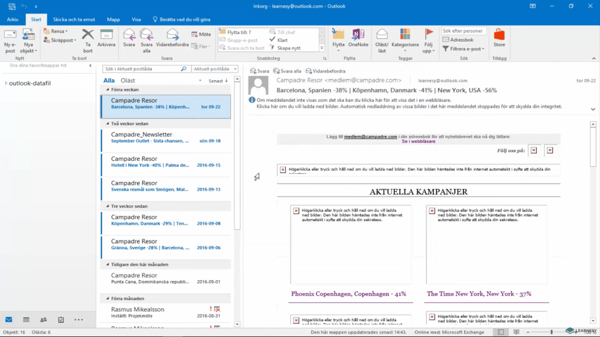Viewport: 600px width, 337px height.
Task: Switch to People view in navigation bar
Action: pos(43,320)
